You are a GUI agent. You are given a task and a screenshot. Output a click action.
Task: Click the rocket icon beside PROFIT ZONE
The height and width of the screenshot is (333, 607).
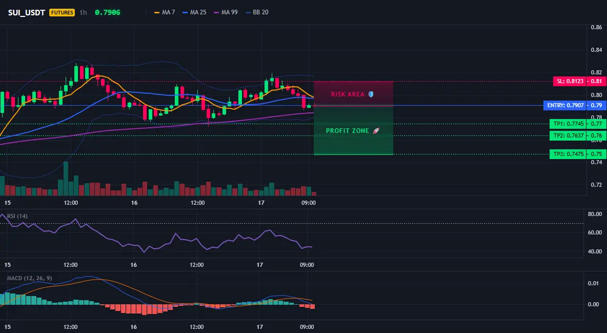376,131
